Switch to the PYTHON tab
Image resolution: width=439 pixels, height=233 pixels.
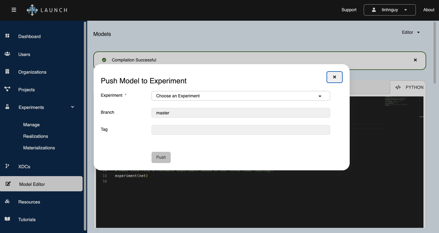[x=409, y=87]
